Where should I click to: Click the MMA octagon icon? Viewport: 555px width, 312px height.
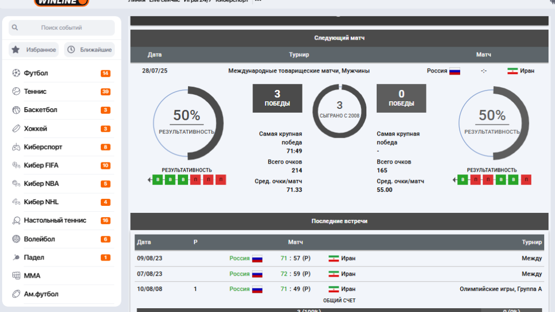[x=16, y=276]
